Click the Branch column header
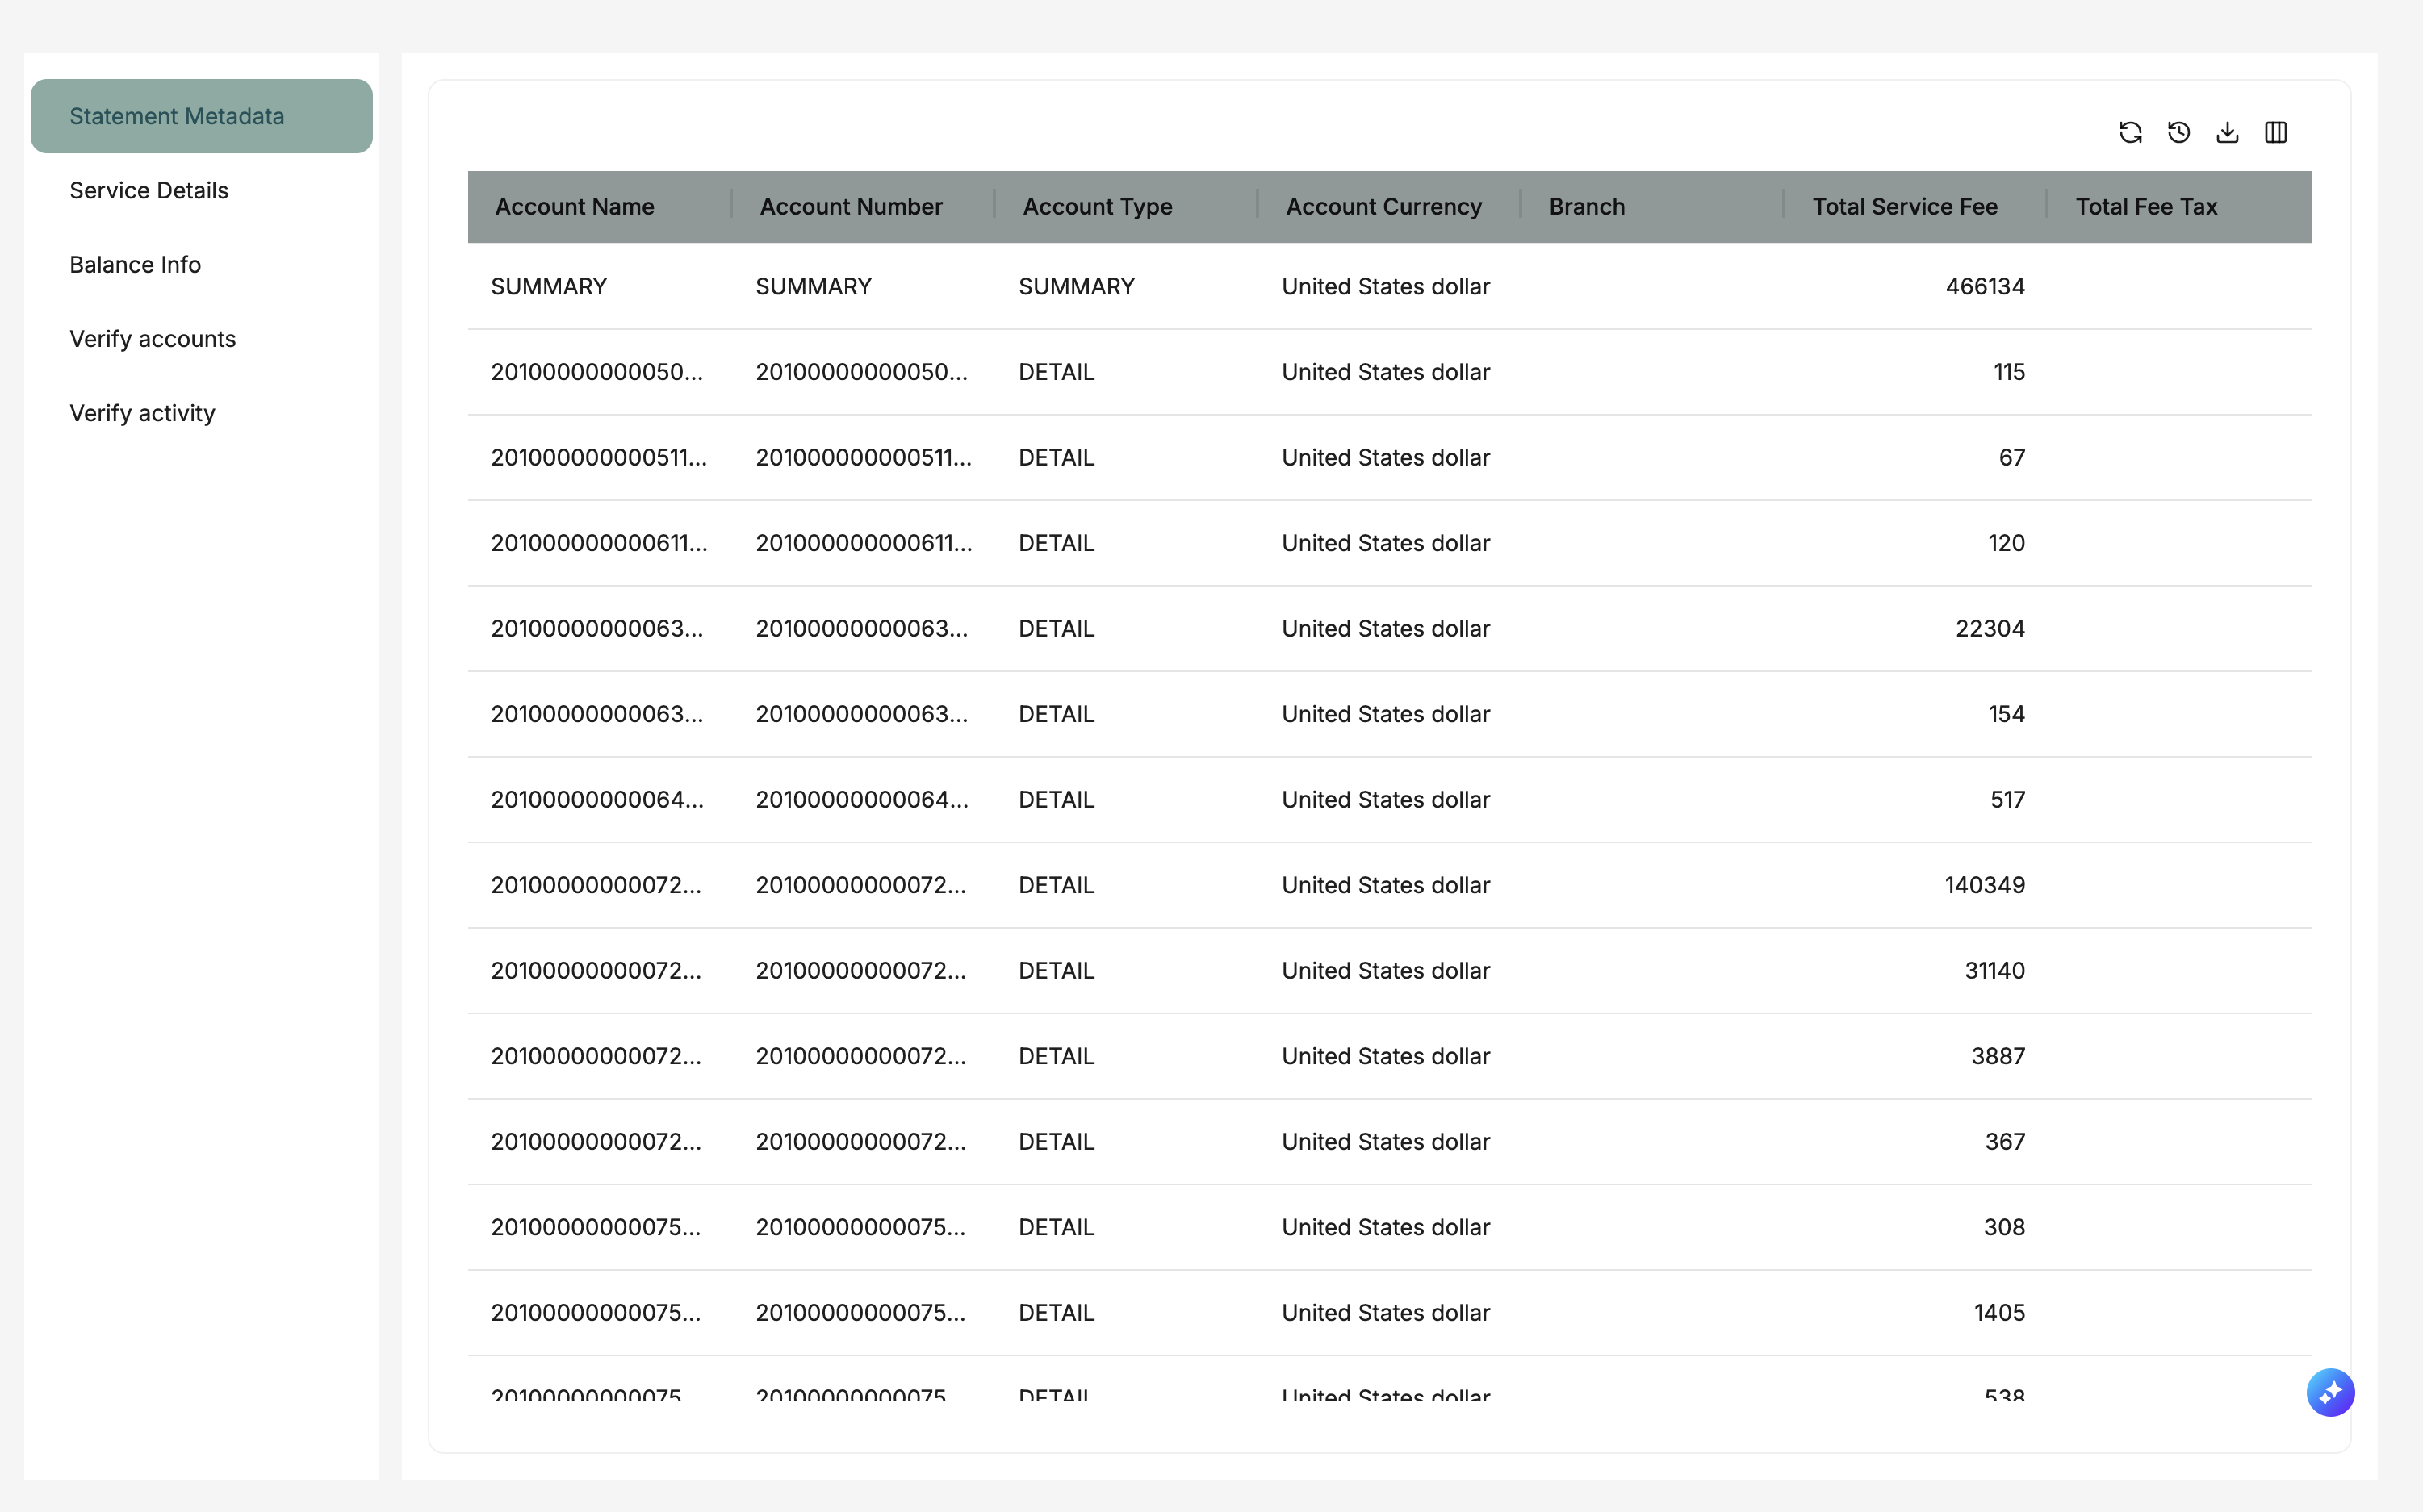Screen dimensions: 2423x1512 click(1586, 207)
